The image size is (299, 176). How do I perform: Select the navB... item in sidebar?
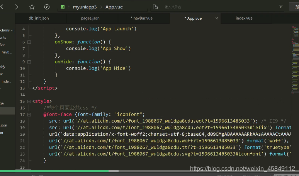coord(7,52)
